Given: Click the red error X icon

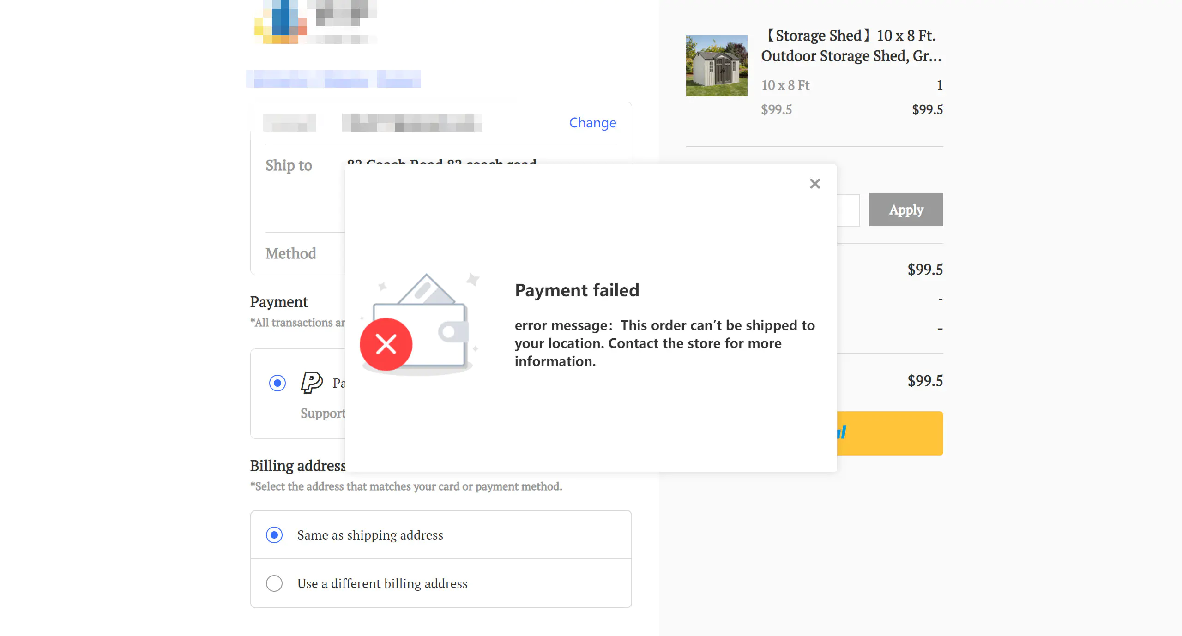Looking at the screenshot, I should pos(386,344).
